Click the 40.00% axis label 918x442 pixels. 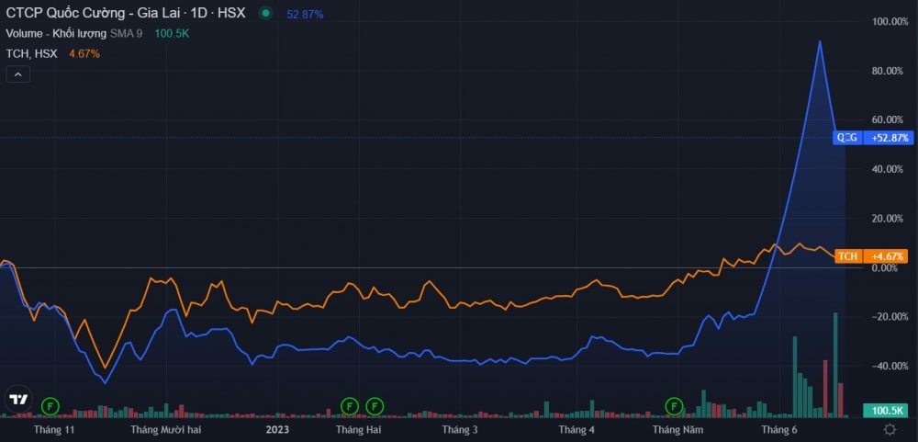[888, 169]
